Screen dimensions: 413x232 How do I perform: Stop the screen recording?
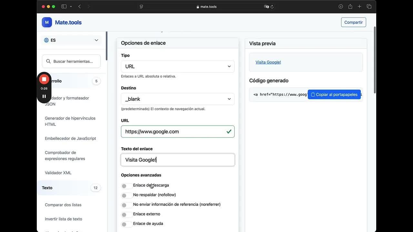44,79
